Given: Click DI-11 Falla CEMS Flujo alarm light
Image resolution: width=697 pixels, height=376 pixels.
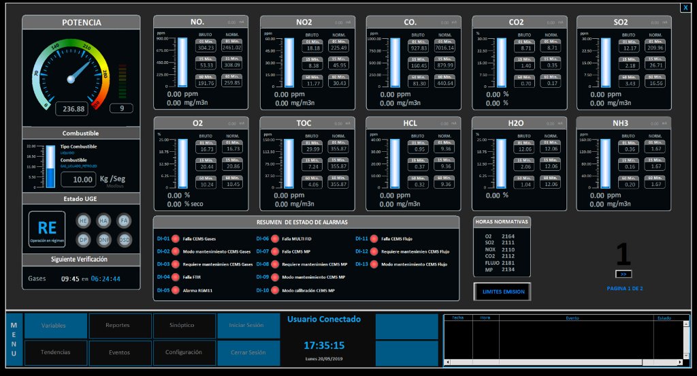Looking at the screenshot, I should (374, 238).
